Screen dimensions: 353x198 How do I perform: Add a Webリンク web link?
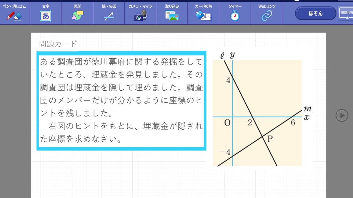(x=267, y=13)
